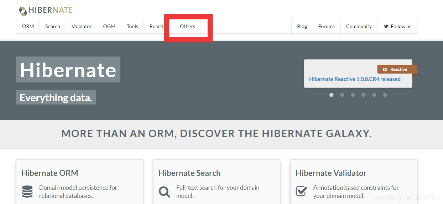Open the Forums link
Screen dimensions: 443x204
327,26
